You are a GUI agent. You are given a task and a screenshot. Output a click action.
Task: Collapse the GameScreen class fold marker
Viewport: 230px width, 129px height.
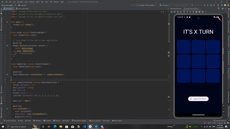click(10, 64)
